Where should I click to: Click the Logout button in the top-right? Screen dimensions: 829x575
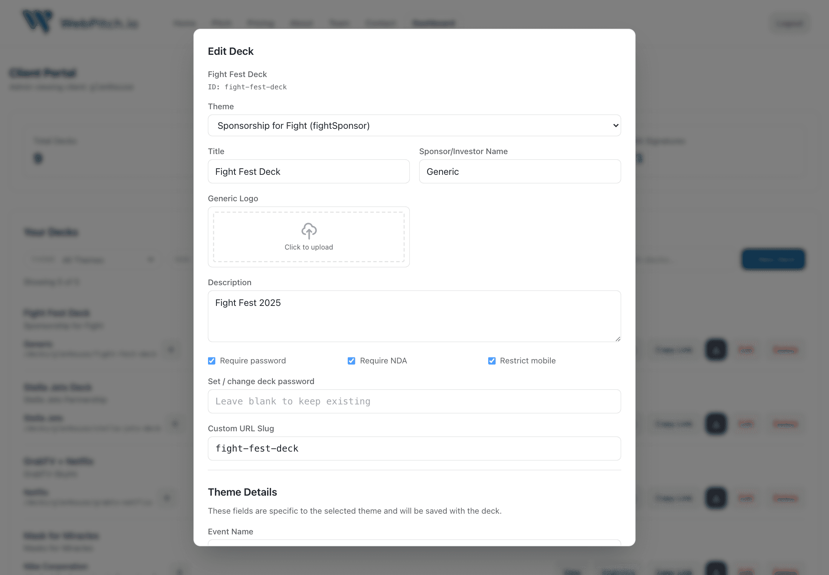click(789, 23)
